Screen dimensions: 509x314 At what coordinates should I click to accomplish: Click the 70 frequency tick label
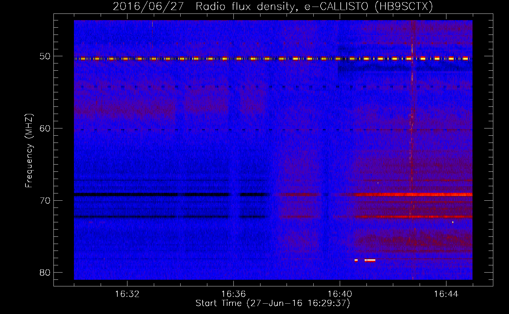click(x=45, y=201)
